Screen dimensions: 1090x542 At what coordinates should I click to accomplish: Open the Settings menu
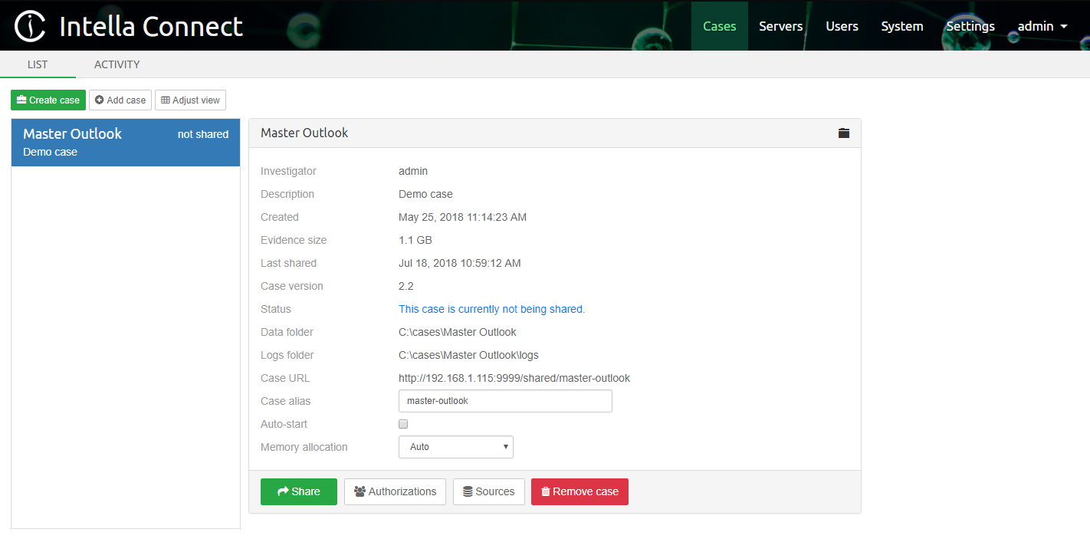[970, 25]
